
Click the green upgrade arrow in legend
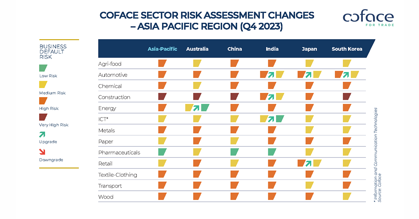click(x=43, y=134)
